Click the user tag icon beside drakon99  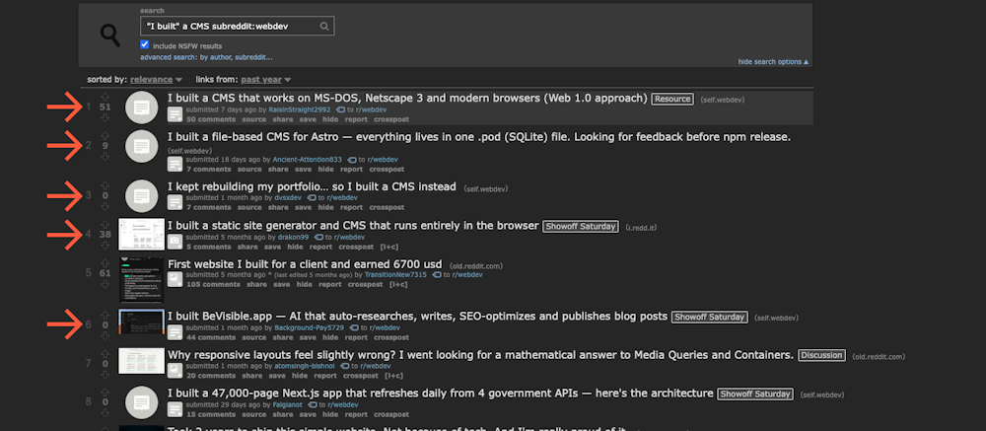click(318, 238)
